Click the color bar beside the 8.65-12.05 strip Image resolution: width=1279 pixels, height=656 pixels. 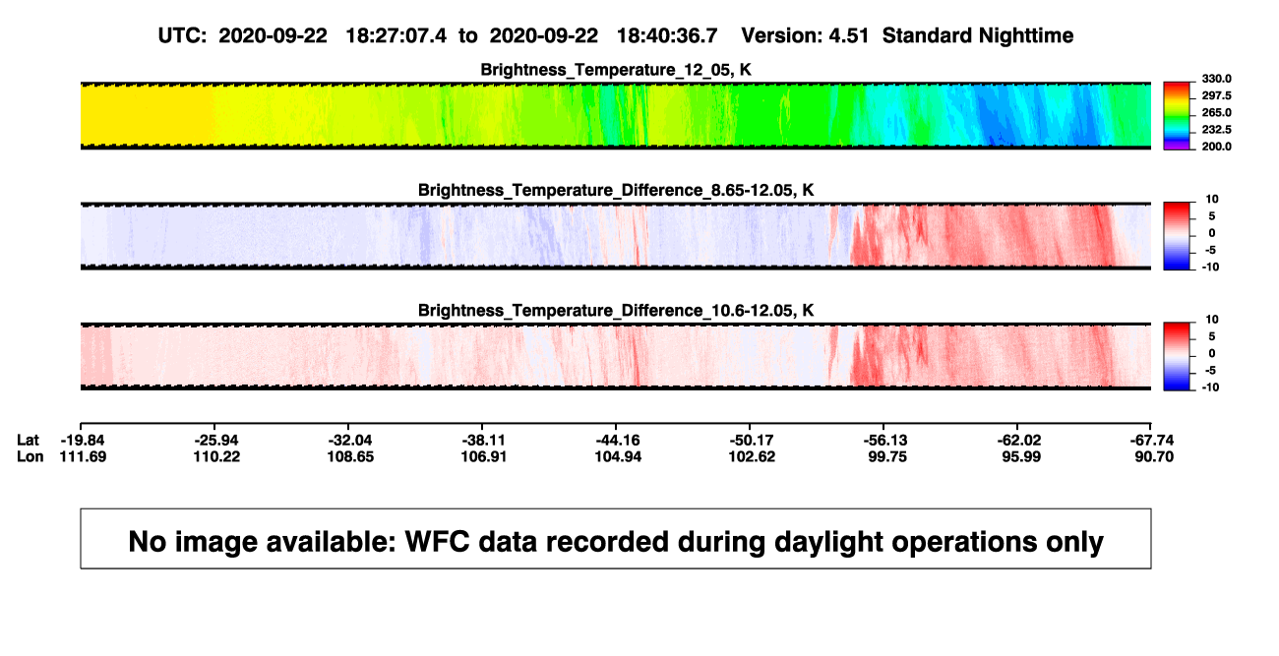click(1177, 235)
